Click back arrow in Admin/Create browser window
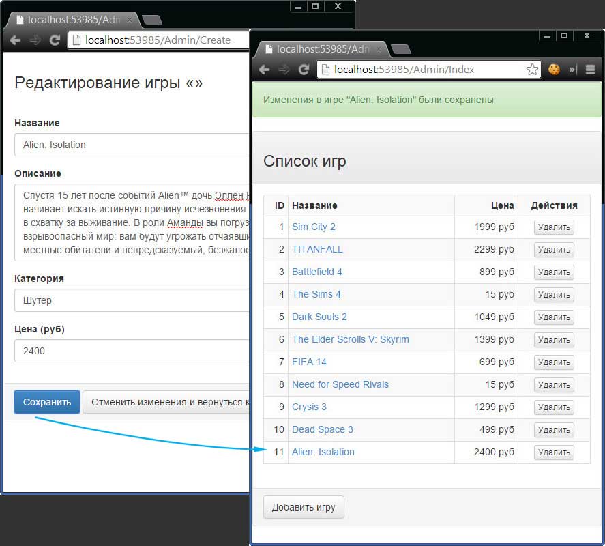 [16, 40]
